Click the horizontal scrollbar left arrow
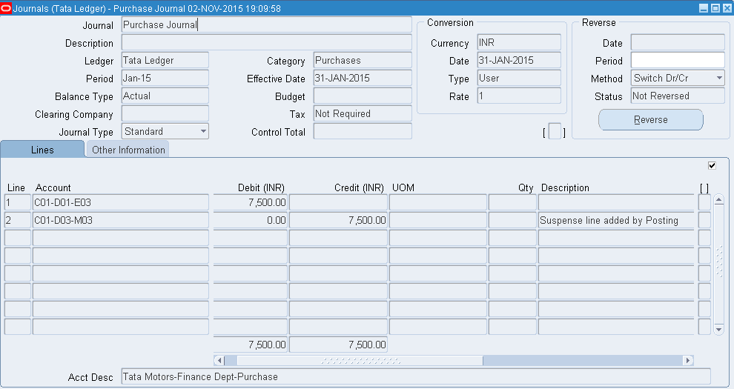The width and height of the screenshot is (734, 389). [219, 360]
